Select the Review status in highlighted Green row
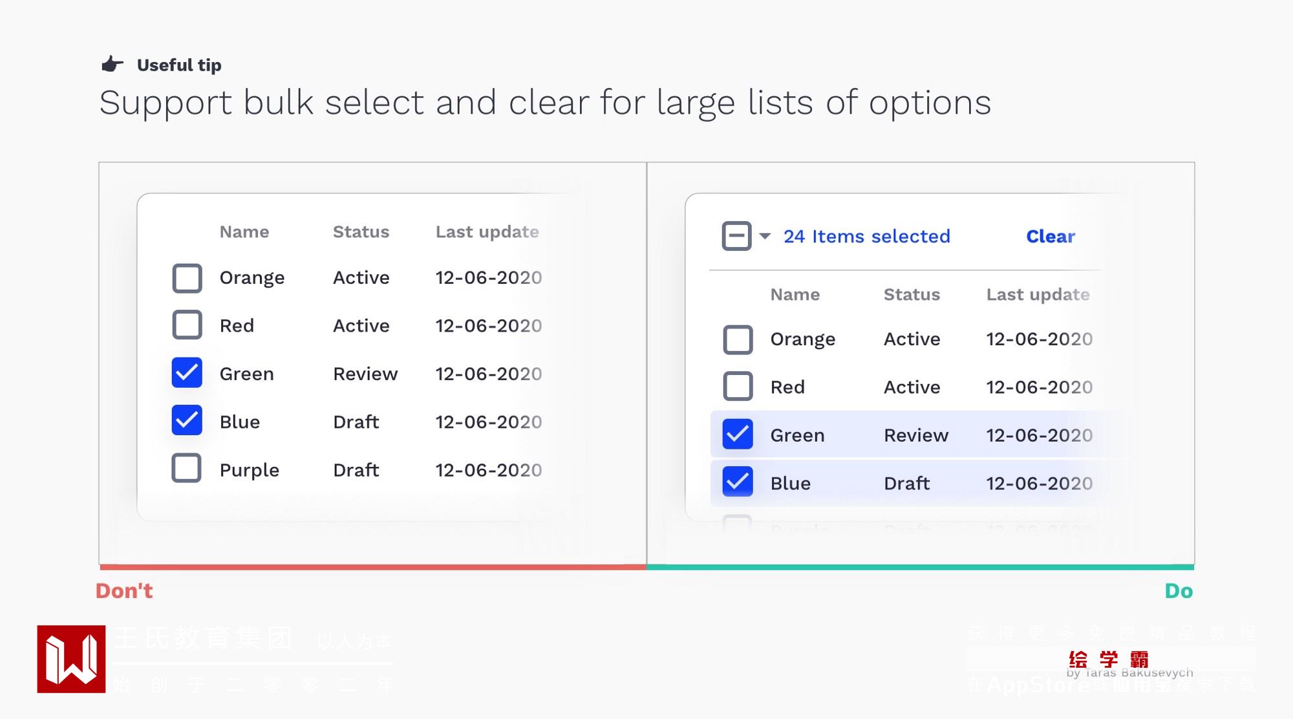The width and height of the screenshot is (1293, 719). [x=916, y=435]
